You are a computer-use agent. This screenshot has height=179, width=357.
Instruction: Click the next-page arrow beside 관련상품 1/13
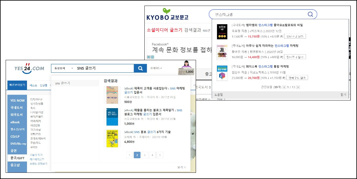pyautogui.click(x=298, y=87)
